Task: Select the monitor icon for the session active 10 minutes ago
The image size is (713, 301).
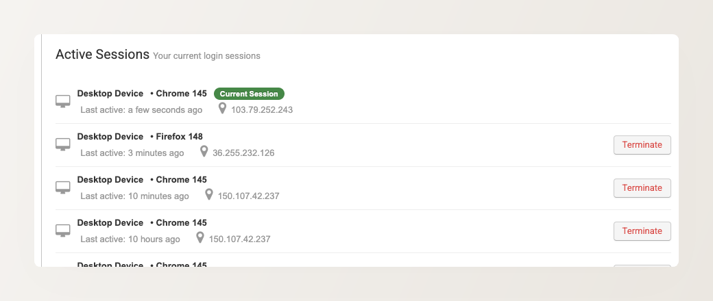Action: (x=63, y=187)
